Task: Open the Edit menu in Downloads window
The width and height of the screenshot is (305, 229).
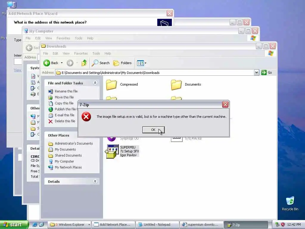Action: [55, 53]
